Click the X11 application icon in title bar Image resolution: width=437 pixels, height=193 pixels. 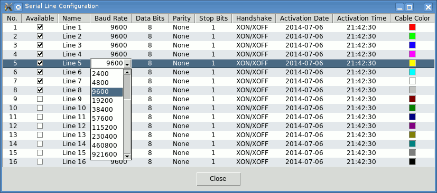(x=9, y=6)
